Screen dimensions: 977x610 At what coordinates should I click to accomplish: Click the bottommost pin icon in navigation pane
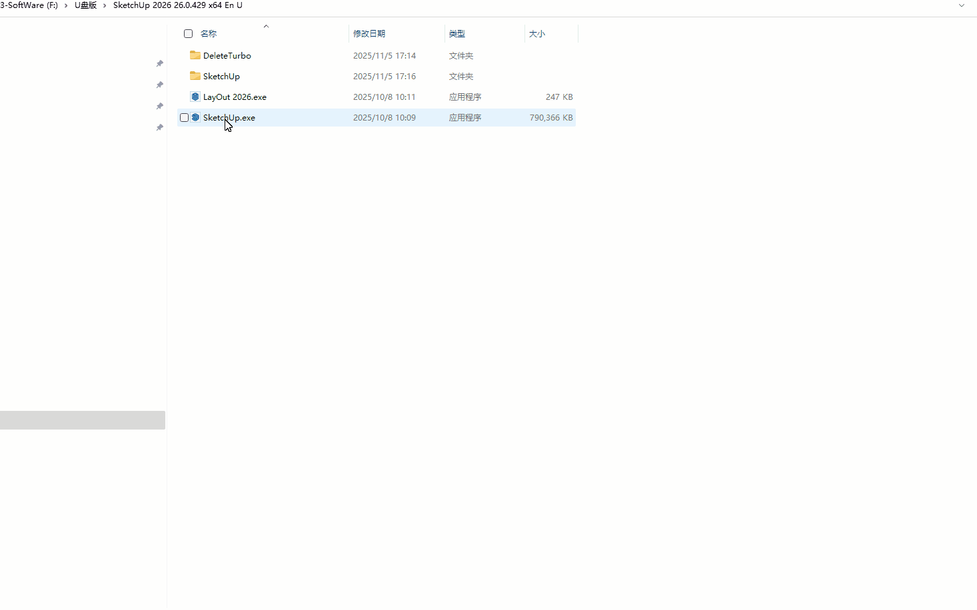(159, 128)
